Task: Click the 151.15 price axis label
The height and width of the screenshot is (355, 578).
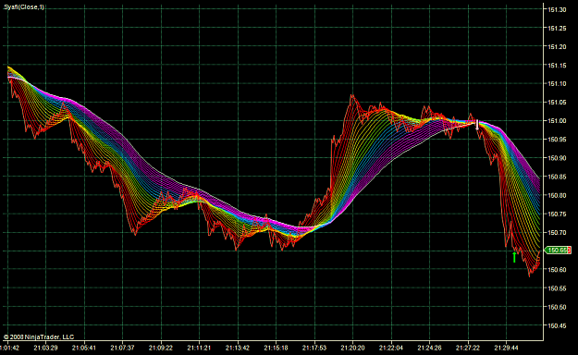Action: 557,66
